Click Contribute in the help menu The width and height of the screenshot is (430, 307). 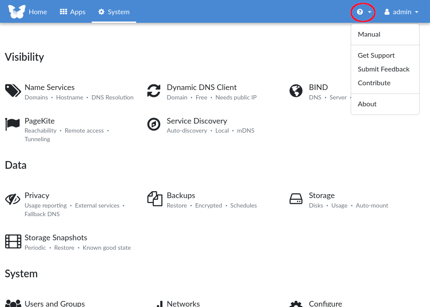click(374, 83)
